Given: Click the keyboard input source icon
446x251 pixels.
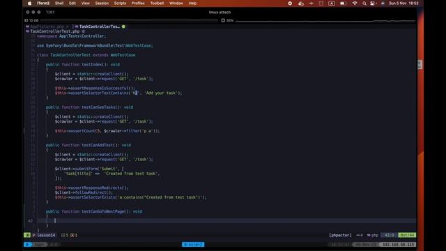Looking at the screenshot, I should (332, 3).
